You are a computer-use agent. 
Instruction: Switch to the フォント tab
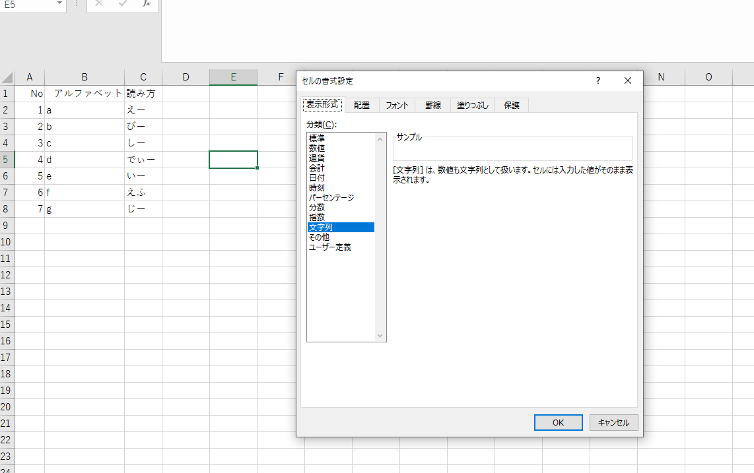[397, 104]
